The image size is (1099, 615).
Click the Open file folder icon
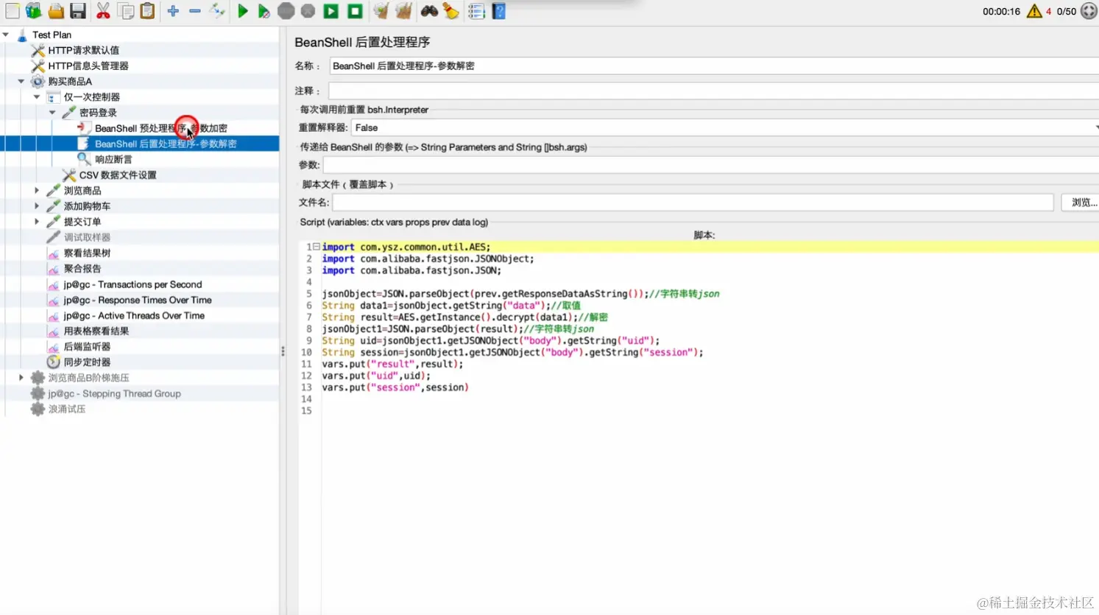(x=56, y=11)
